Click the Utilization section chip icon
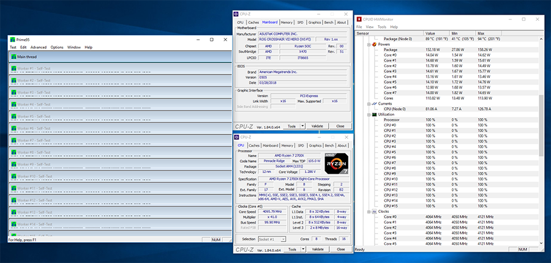This screenshot has height=263, width=551. point(375,114)
